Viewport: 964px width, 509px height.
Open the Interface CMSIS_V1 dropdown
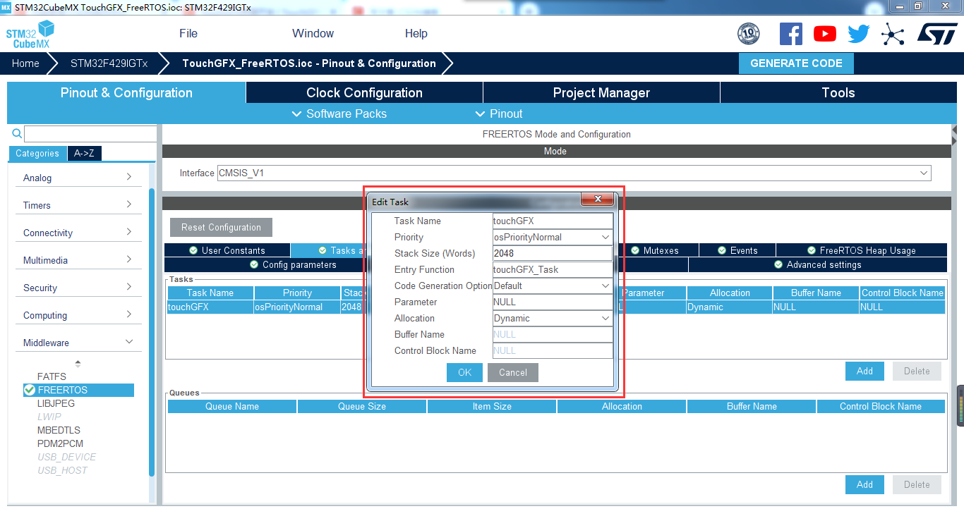574,173
